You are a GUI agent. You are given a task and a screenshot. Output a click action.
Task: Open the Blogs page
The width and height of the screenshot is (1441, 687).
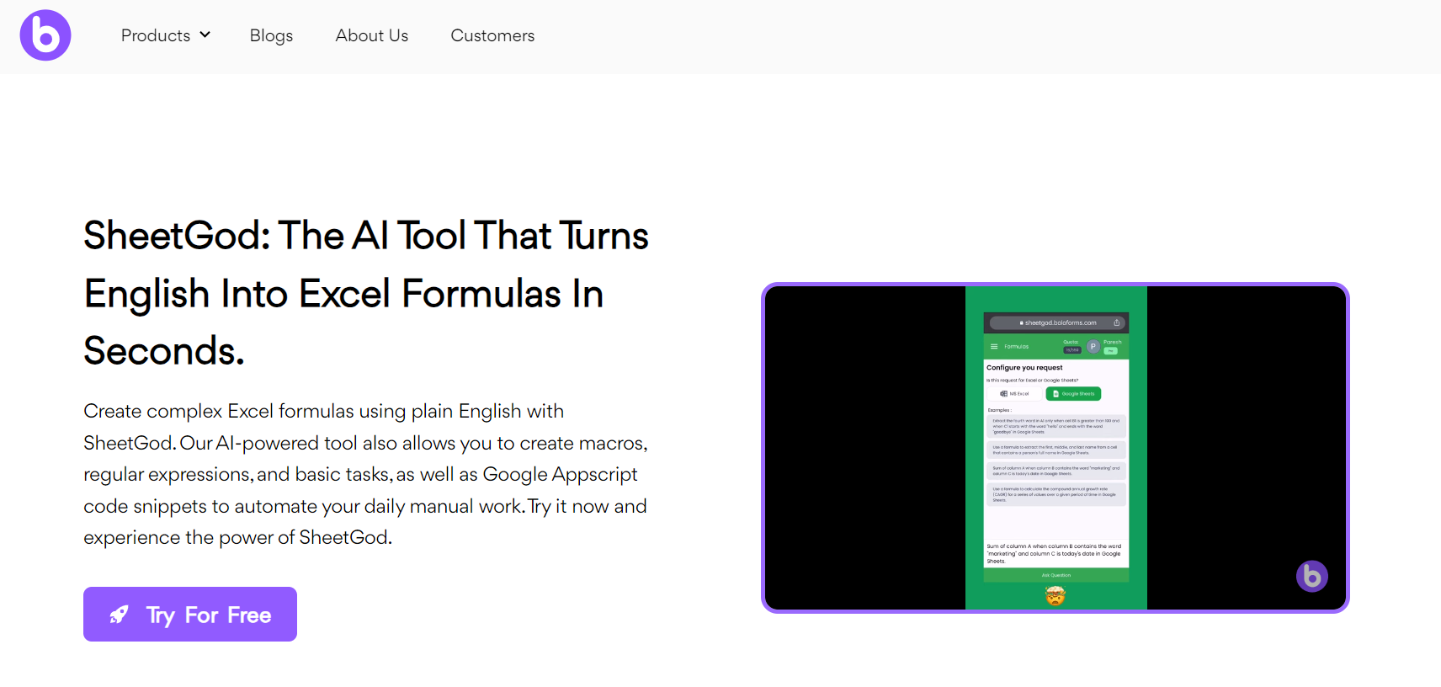271,35
